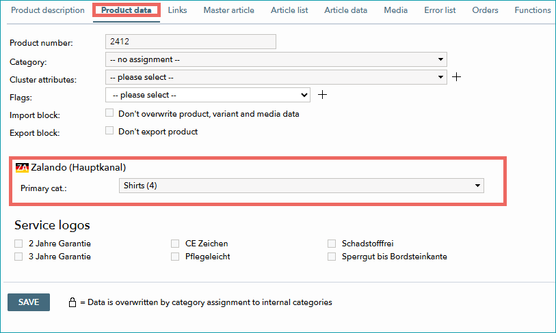
Task: Click the SAVE button
Action: (29, 302)
